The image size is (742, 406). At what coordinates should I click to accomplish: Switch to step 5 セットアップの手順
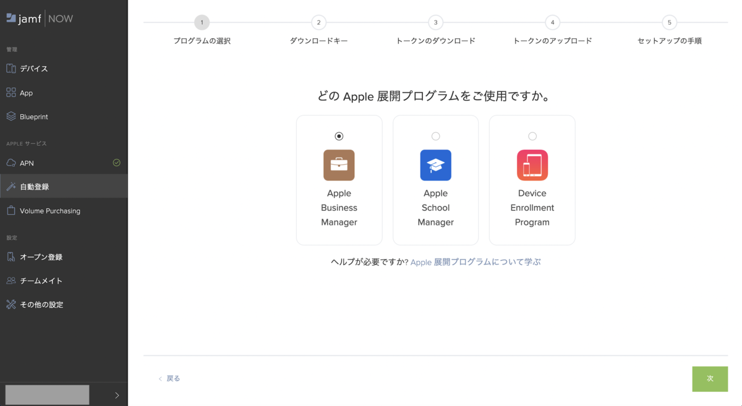pyautogui.click(x=669, y=22)
